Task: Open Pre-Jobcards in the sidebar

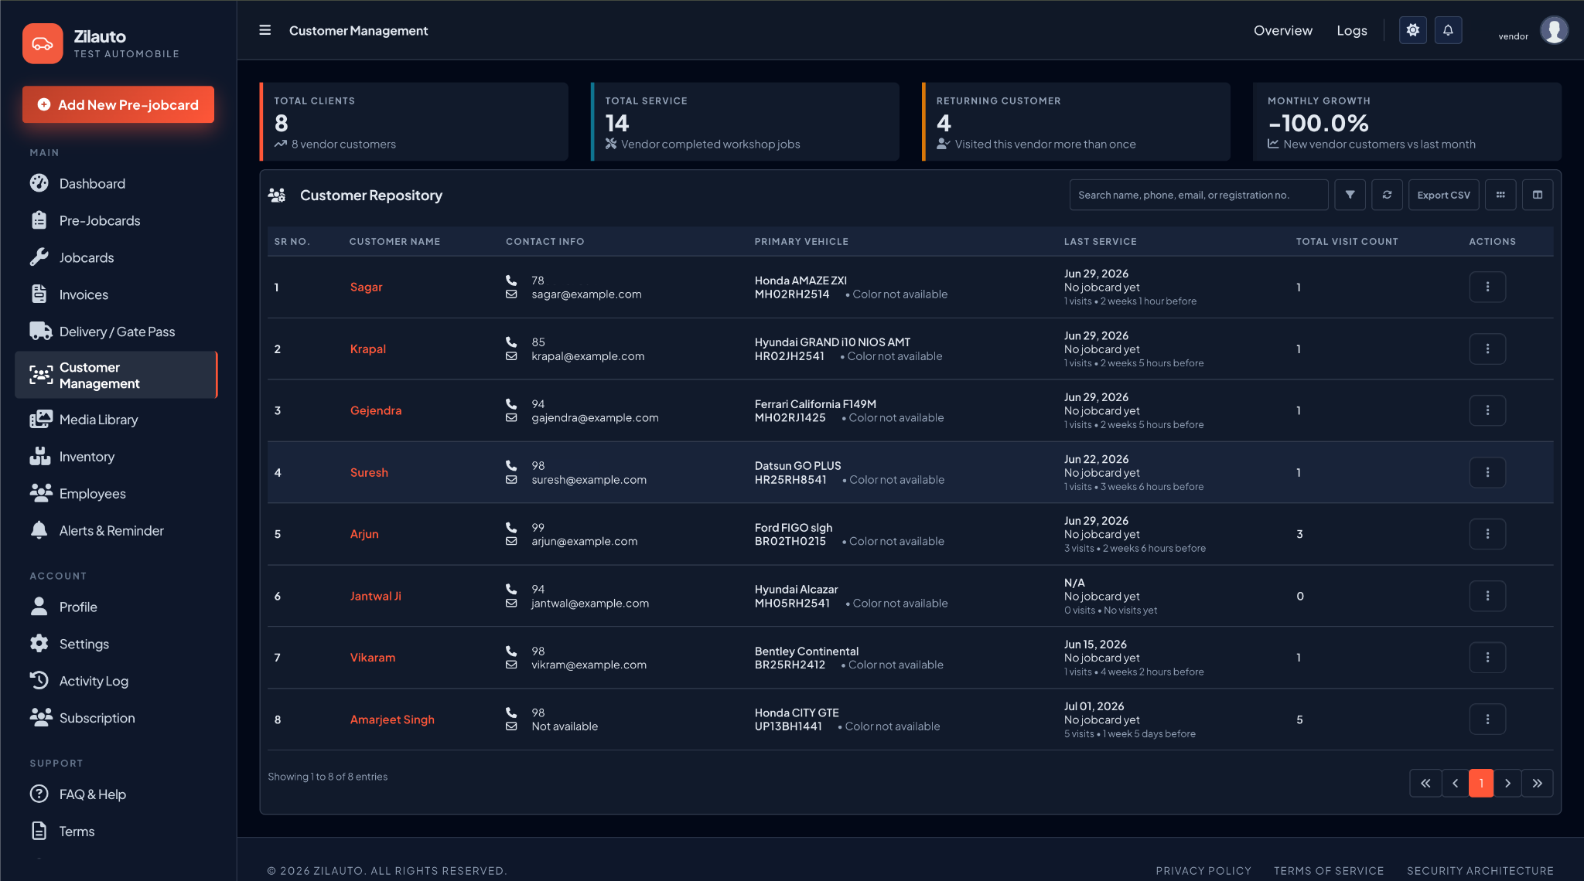Action: pyautogui.click(x=116, y=220)
